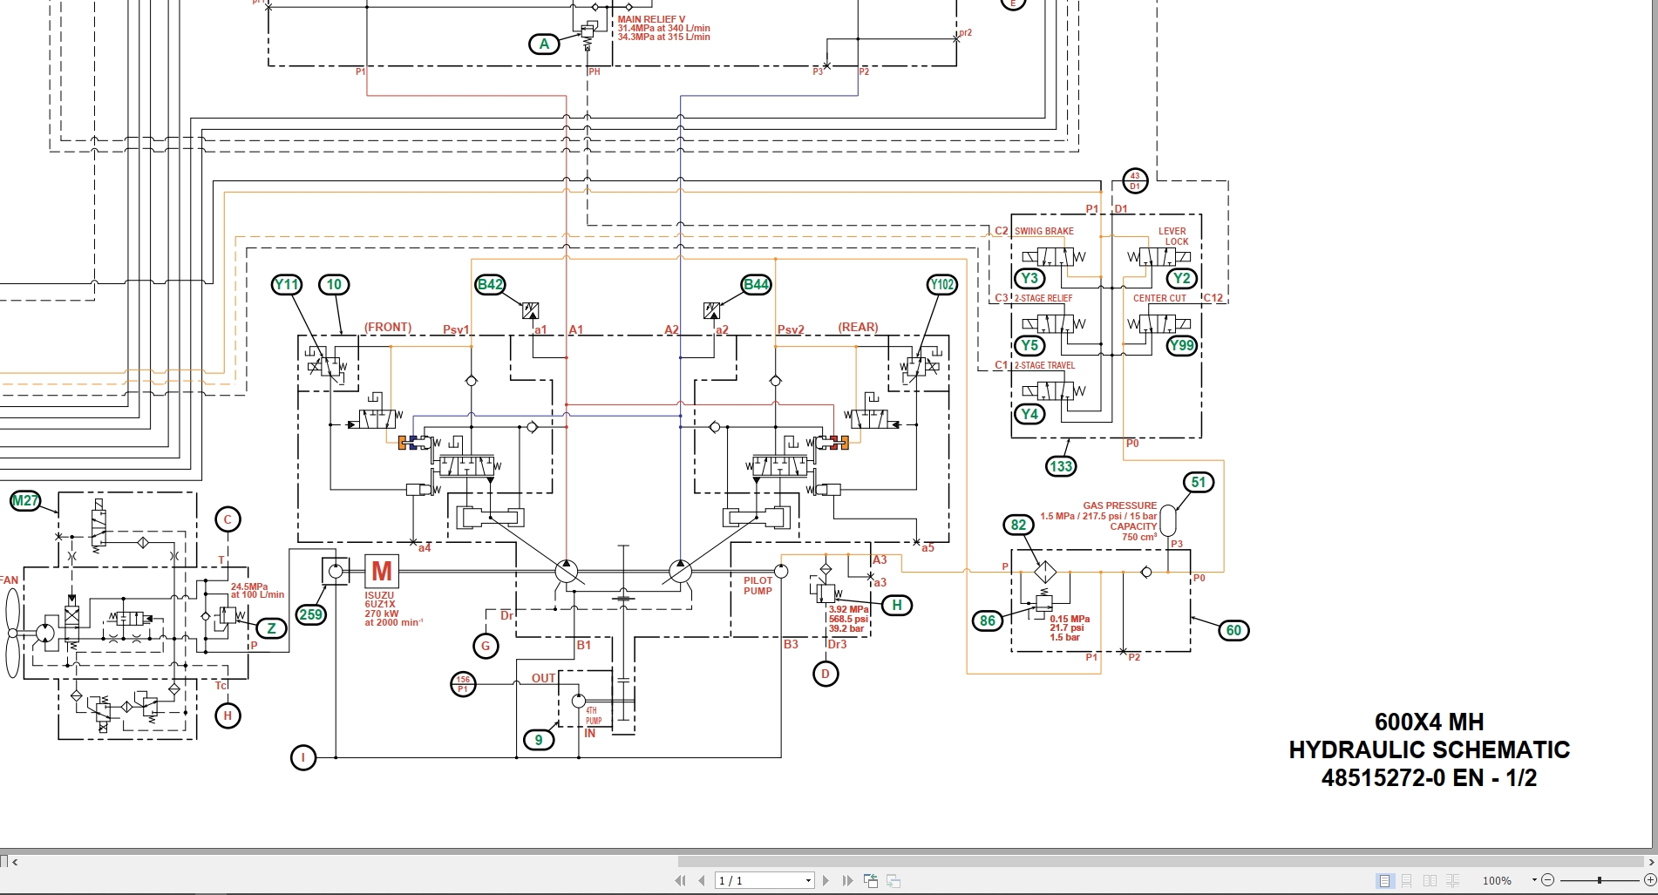Screen dimensions: 1658x895
Task: Click the 133 valve block callout
Action: point(1059,465)
